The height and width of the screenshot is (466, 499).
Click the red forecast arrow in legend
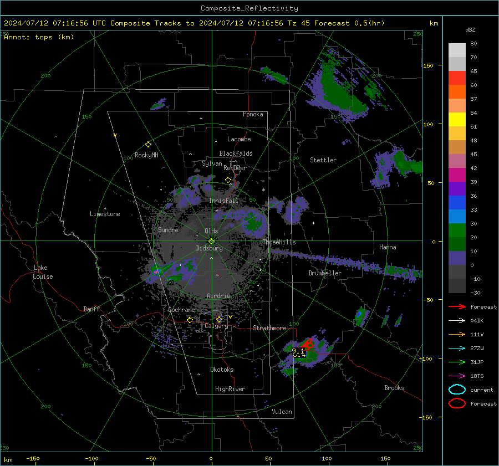[457, 306]
